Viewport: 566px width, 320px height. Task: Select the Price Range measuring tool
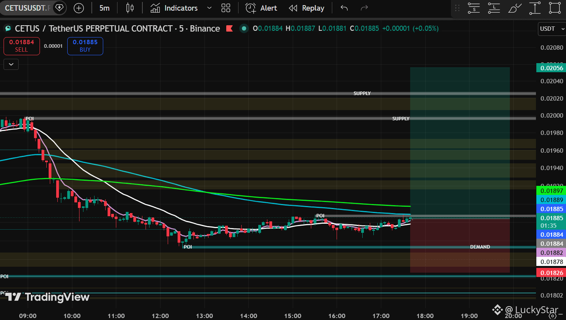pos(535,8)
